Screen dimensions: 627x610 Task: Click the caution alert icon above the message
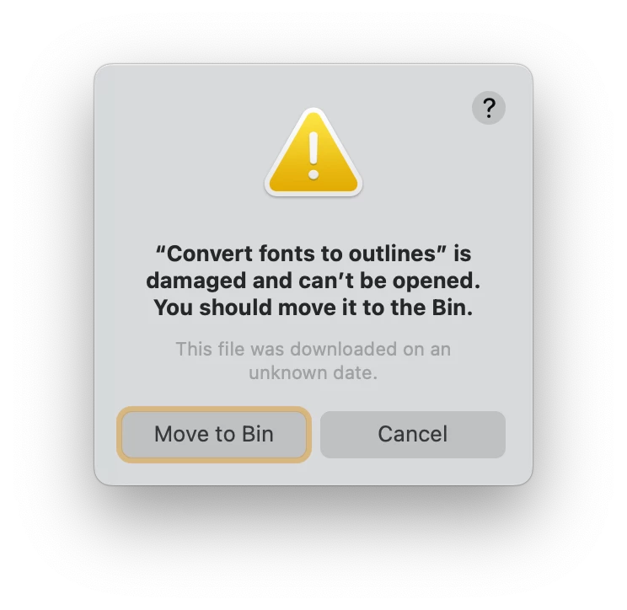point(313,152)
